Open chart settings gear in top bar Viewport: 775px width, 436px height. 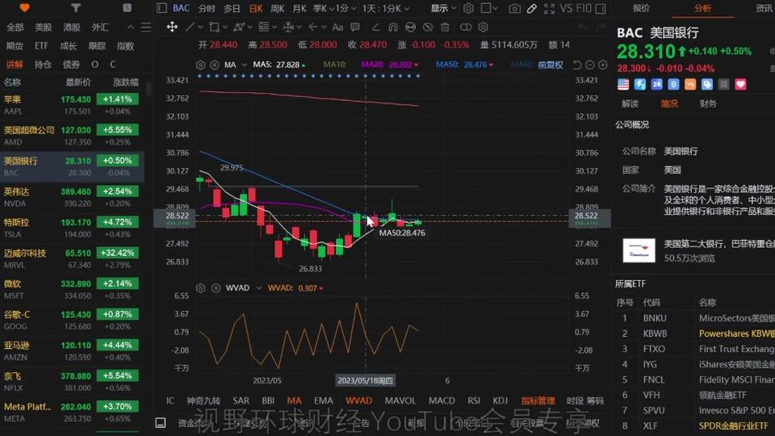coord(468,8)
